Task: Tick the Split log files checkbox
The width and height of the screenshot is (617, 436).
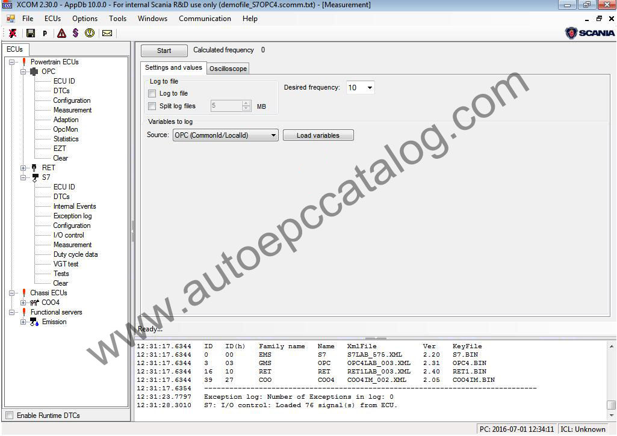Action: pyautogui.click(x=152, y=106)
